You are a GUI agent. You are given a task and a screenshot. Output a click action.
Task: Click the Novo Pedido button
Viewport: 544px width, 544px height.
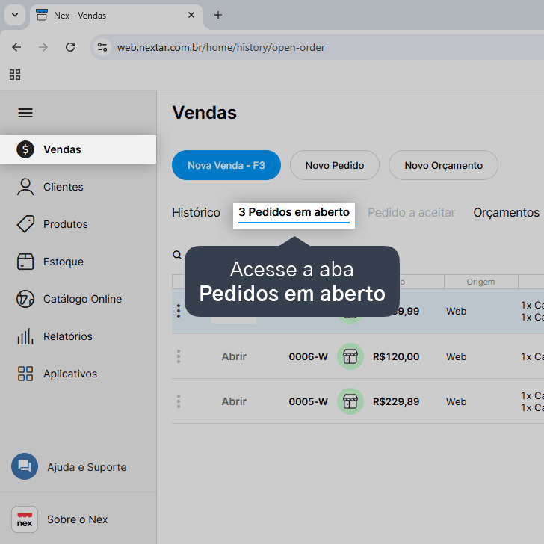(335, 165)
